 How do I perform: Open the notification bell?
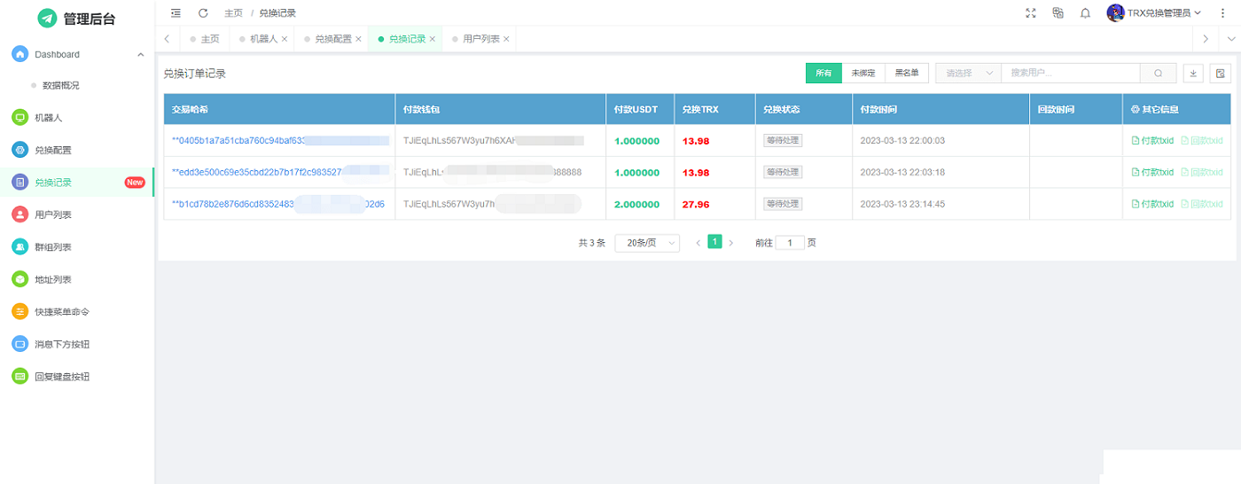point(1085,13)
